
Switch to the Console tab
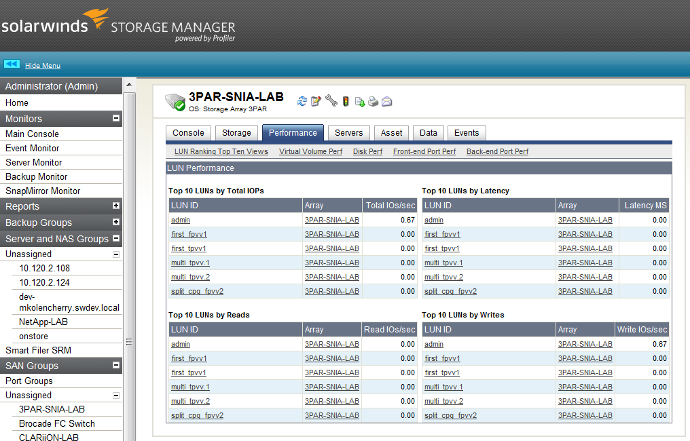[188, 133]
